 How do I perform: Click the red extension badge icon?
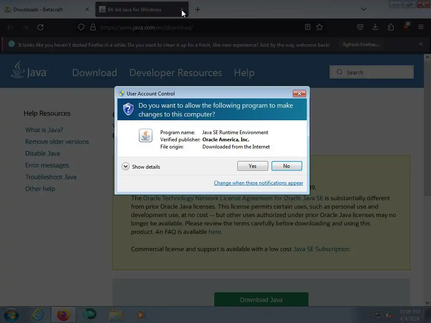(406, 26)
